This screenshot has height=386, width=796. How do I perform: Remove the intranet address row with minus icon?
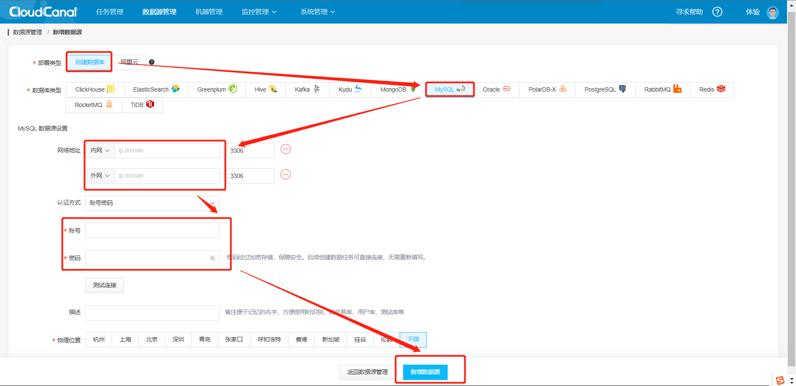coord(285,149)
